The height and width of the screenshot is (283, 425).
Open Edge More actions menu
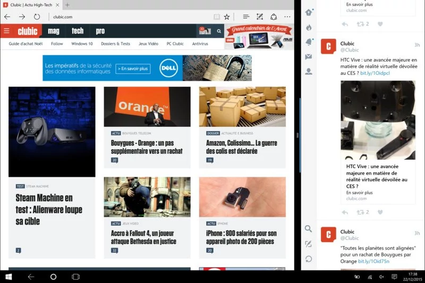click(287, 17)
